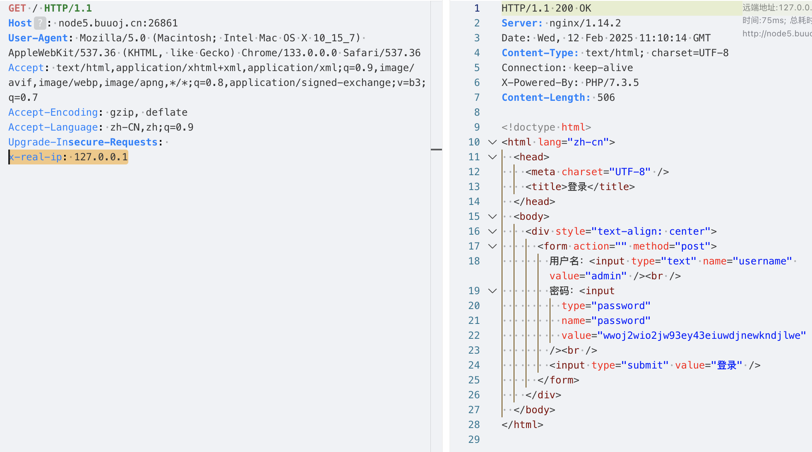Collapse the head tag fold arrow
Viewport: 812px width, 452px height.
[492, 157]
